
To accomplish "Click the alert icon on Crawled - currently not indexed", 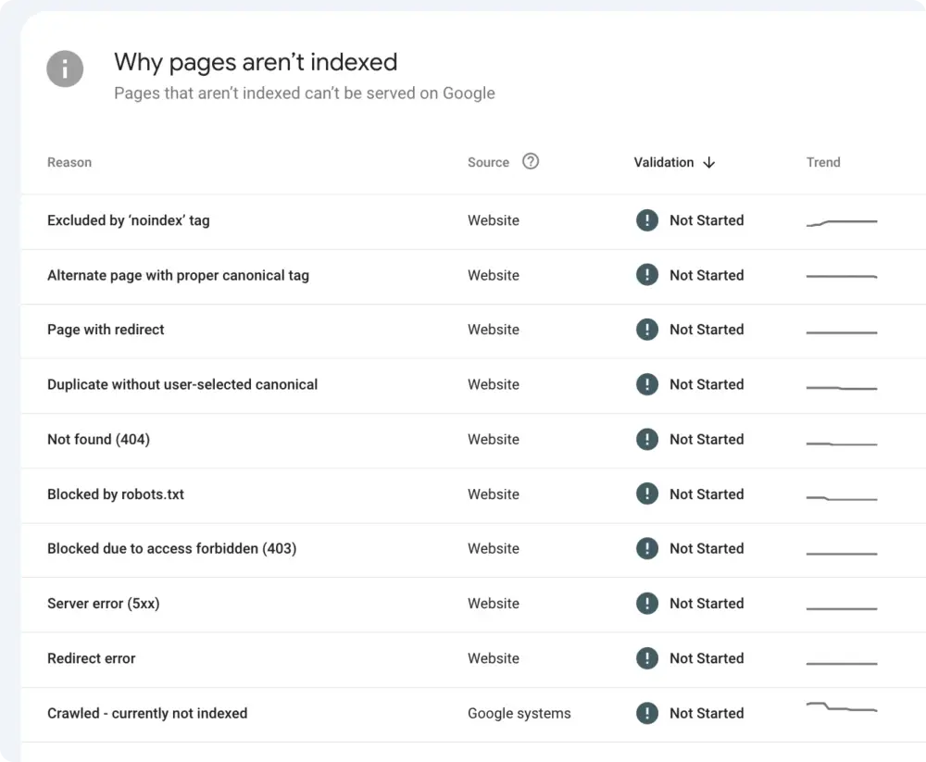I will coord(647,714).
